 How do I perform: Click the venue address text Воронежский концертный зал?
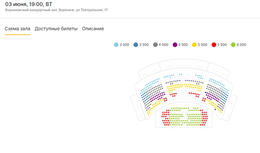click(31, 10)
